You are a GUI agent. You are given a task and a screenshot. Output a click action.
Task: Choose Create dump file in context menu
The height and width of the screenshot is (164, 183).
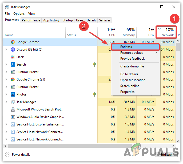tap(136, 66)
